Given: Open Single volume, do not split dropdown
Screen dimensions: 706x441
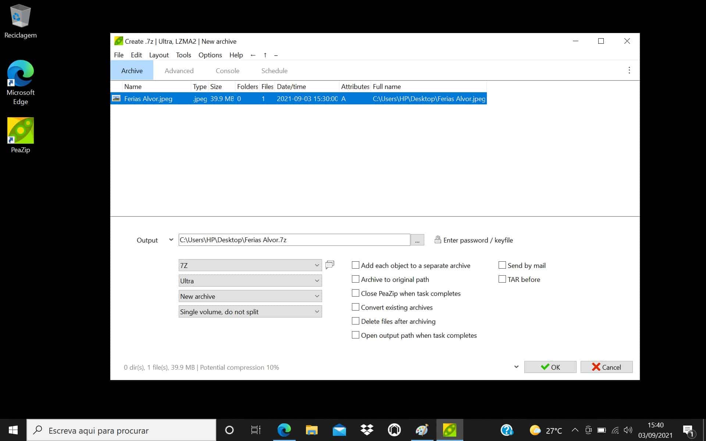Looking at the screenshot, I should tap(250, 312).
